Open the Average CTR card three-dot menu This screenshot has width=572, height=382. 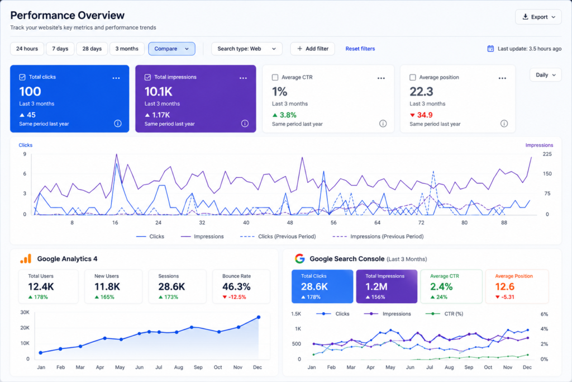point(381,78)
